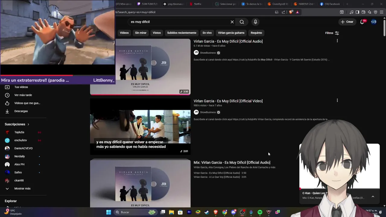
Task: Open the Brave VPN shield icon
Action: [x=375, y=12]
